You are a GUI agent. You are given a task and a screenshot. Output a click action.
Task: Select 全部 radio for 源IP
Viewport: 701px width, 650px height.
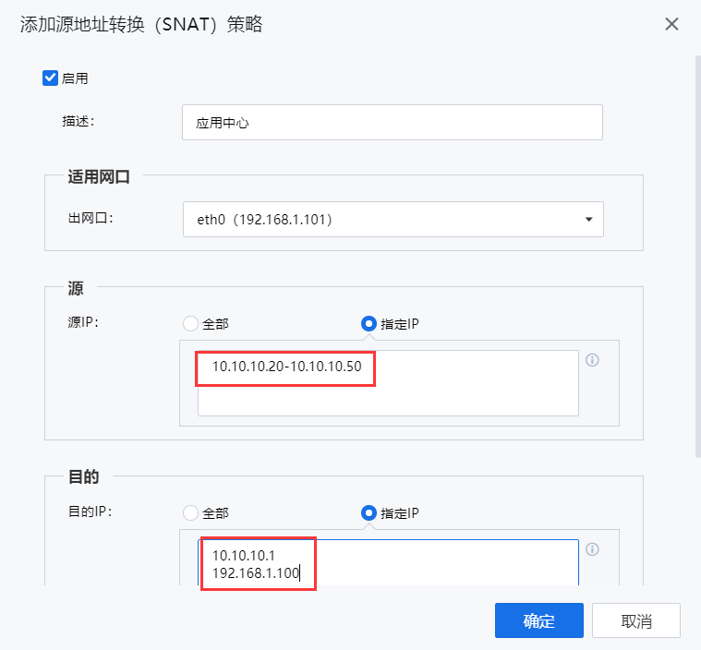tap(191, 323)
